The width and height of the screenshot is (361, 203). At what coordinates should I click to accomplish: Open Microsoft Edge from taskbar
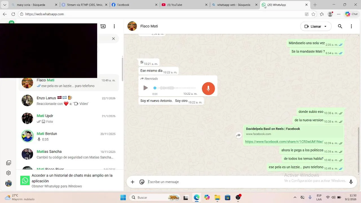point(197,198)
